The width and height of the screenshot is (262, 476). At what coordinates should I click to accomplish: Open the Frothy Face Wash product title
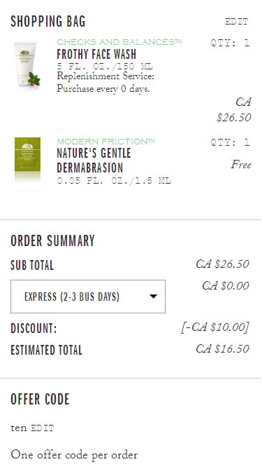[x=96, y=55]
